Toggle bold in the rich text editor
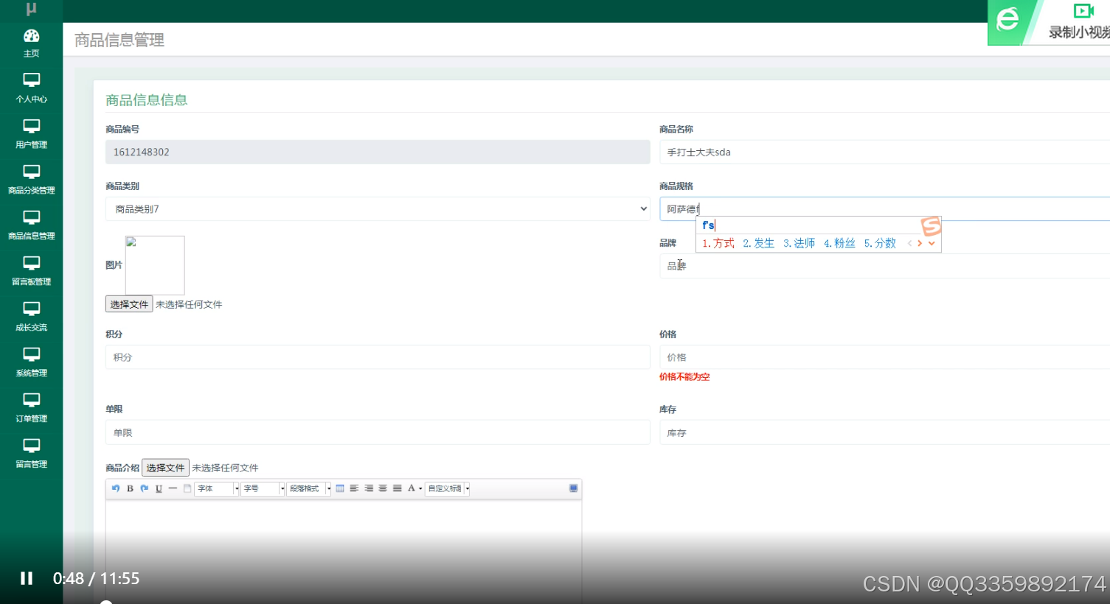1110x604 pixels. 130,488
